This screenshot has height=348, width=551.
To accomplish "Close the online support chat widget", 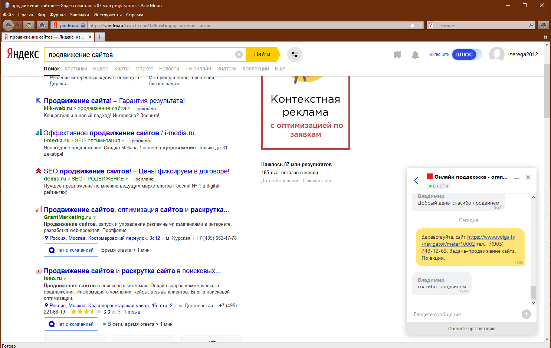I will click(528, 178).
